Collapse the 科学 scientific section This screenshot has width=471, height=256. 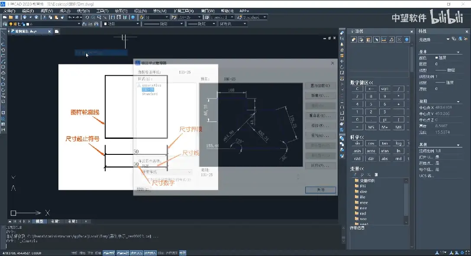[357, 137]
